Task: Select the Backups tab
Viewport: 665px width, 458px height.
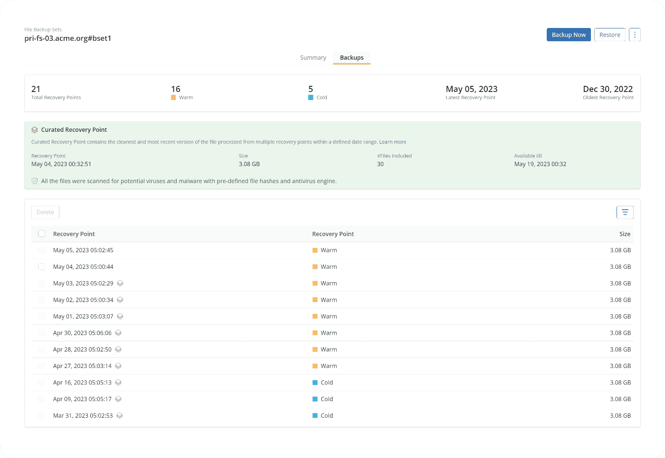Action: click(351, 58)
